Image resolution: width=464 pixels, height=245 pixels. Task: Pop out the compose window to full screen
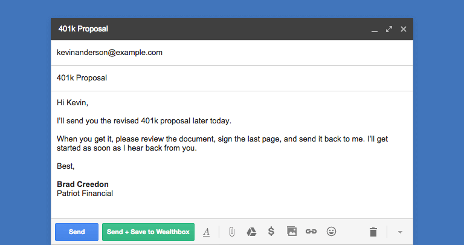pyautogui.click(x=389, y=29)
